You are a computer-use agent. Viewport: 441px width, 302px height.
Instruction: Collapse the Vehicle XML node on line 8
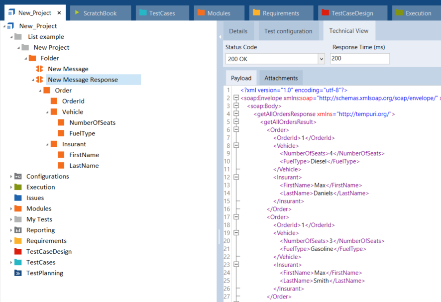tap(236, 146)
